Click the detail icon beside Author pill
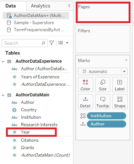134x164 pixels. [x=83, y=124]
